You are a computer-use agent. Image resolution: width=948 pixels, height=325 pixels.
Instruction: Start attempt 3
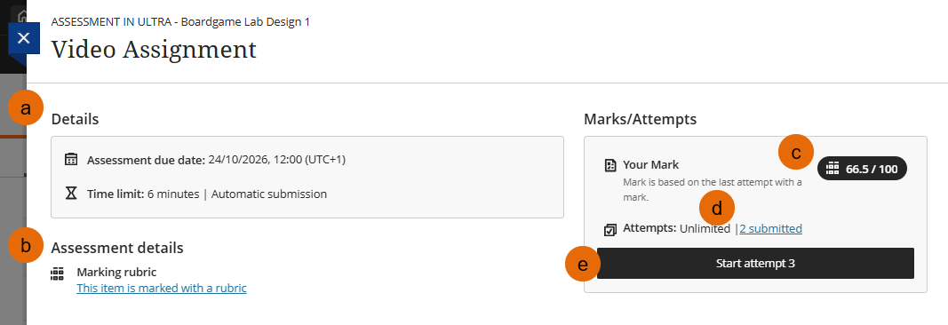pos(755,264)
